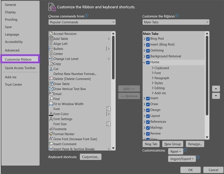Select the Find magnifier icon
The image size is (224, 174).
(x=51, y=99)
